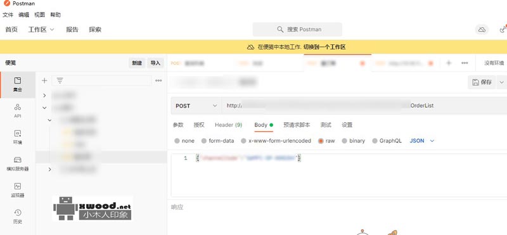Image resolution: width=507 pixels, height=235 pixels.
Task: Click the plus icon to create a collection
Action: click(x=44, y=80)
